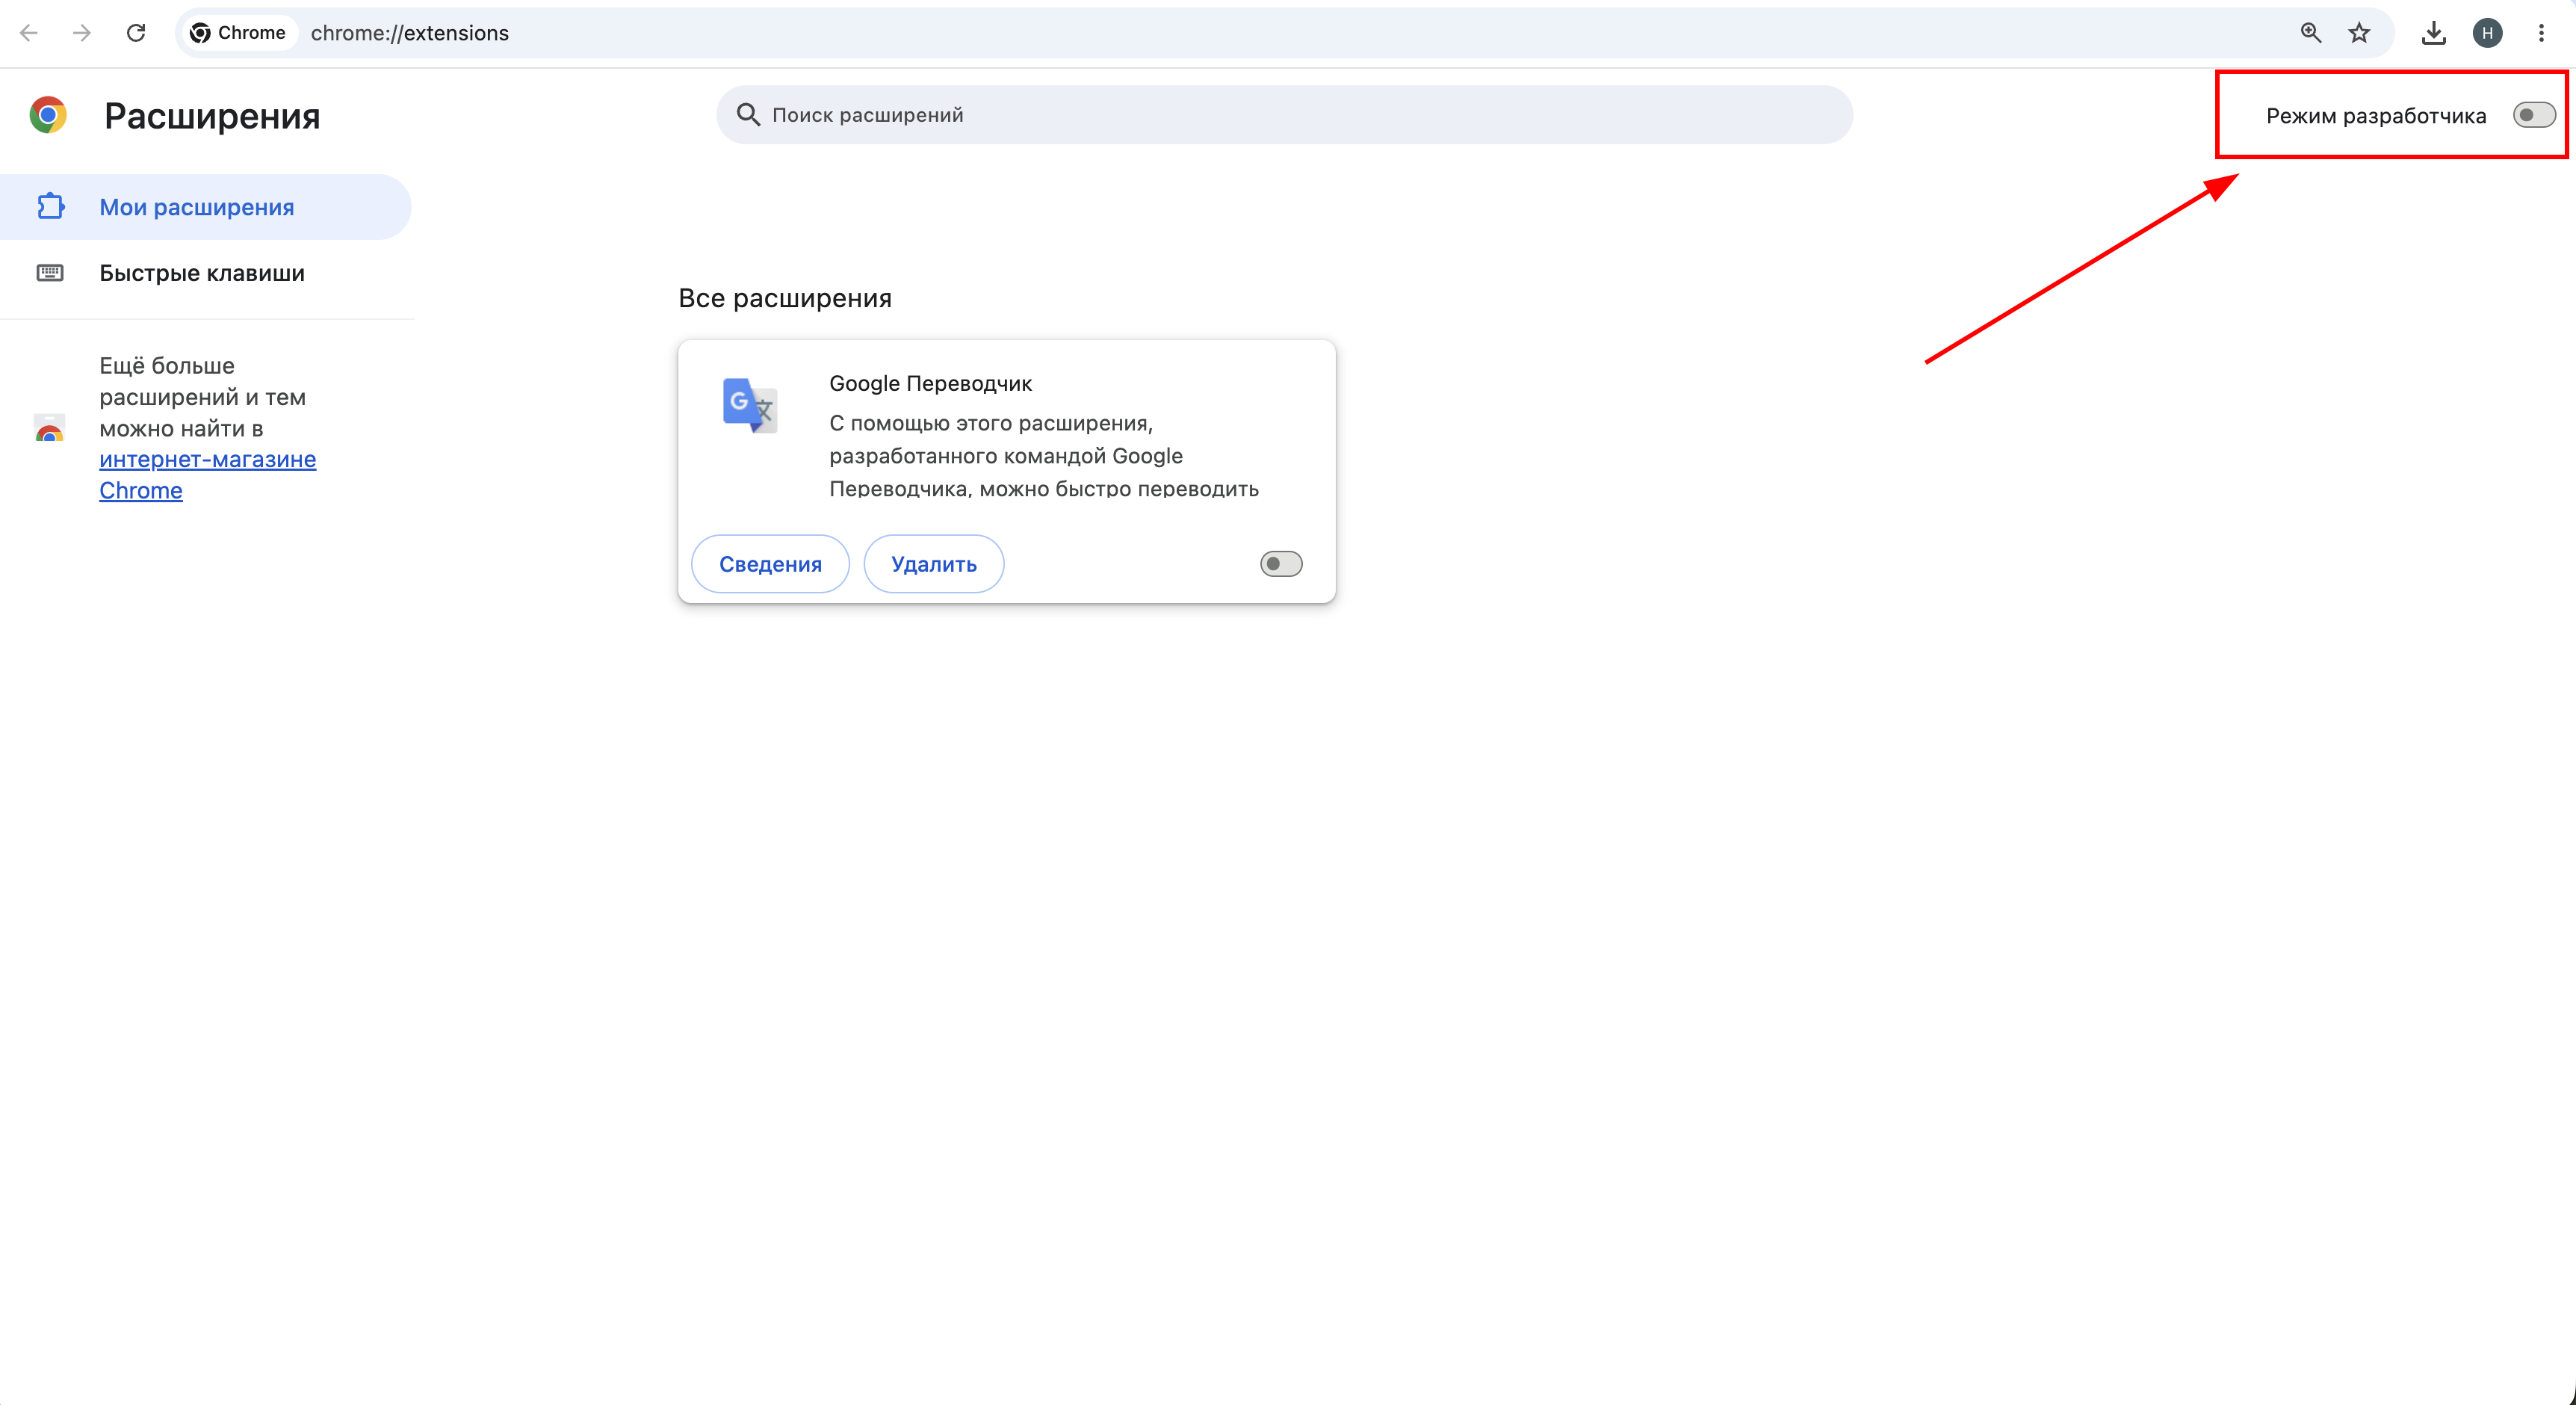The width and height of the screenshot is (2576, 1405).
Task: Select Мои расширения in the sidebar
Action: point(205,207)
